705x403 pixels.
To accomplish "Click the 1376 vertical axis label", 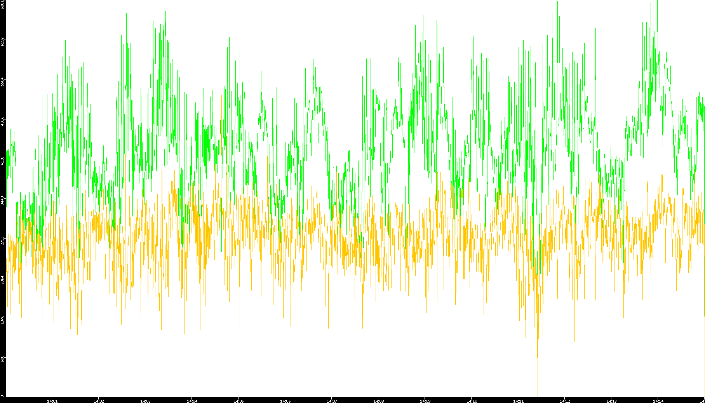I will coord(2,320).
